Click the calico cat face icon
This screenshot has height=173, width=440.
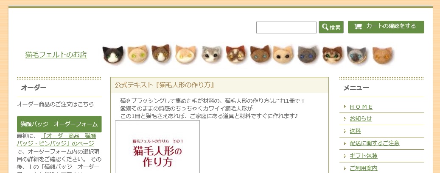click(x=236, y=54)
